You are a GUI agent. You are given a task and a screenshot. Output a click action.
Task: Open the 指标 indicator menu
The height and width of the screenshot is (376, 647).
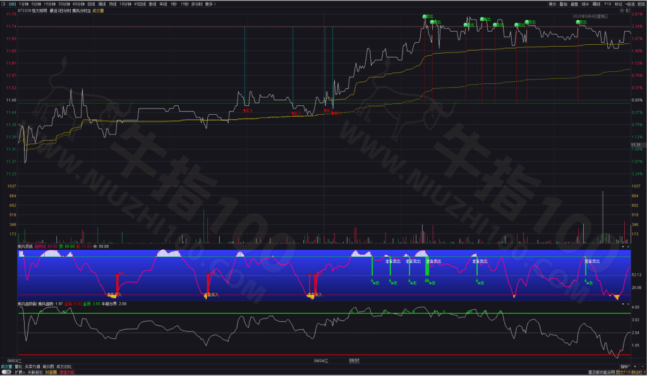[625, 367]
